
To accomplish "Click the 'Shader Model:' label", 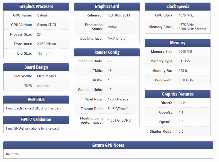I will point(162,131).
